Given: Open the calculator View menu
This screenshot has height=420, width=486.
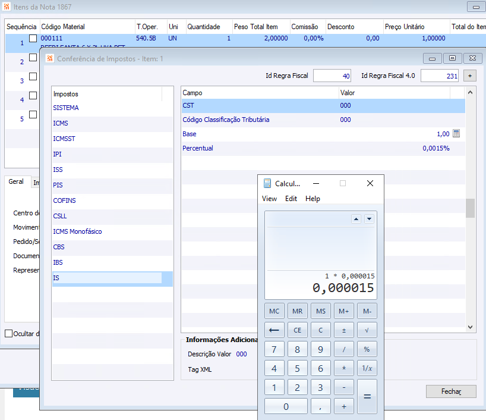Looking at the screenshot, I should (269, 199).
